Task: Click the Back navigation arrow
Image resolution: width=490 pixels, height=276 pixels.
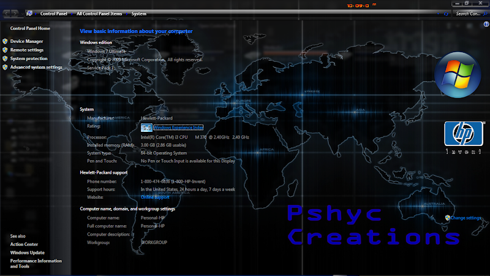Action: (6, 13)
